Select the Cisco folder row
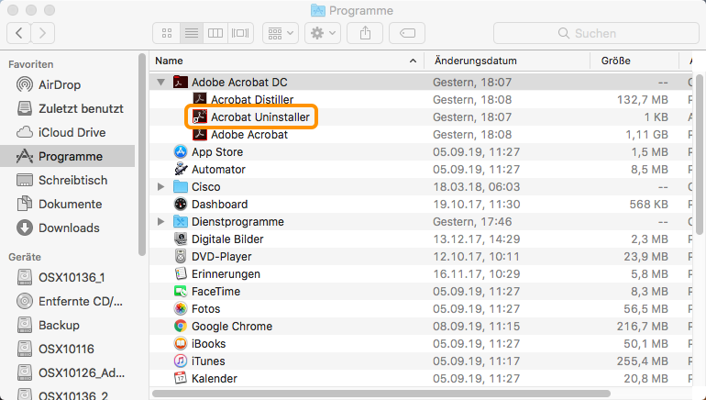Viewport: 706px width, 400px height. pyautogui.click(x=421, y=187)
